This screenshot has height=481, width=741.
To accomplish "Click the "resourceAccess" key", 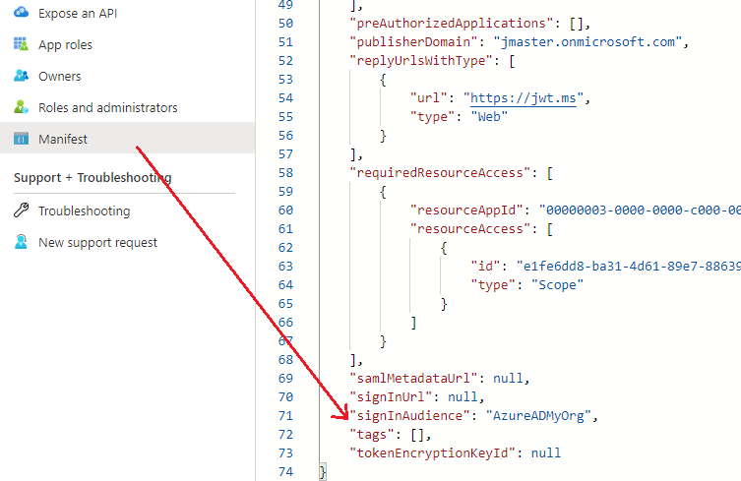I will (x=469, y=228).
